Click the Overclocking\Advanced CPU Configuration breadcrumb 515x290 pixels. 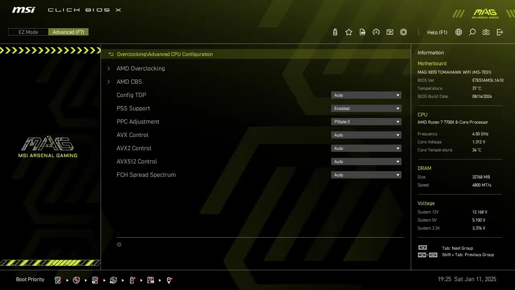[x=165, y=54]
